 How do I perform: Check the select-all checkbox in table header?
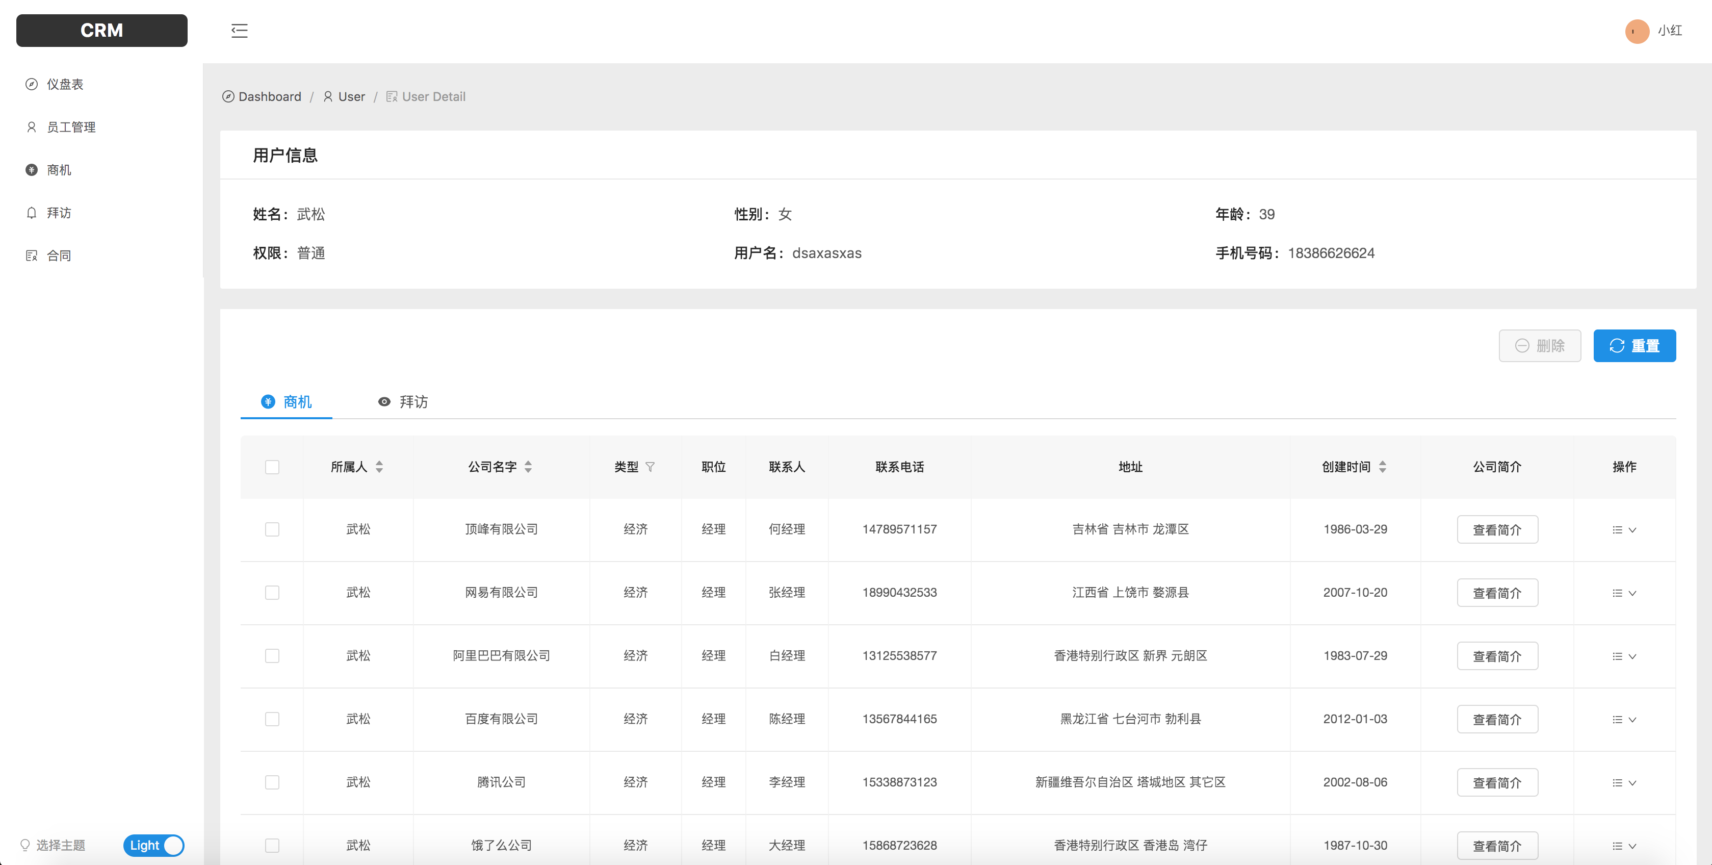tap(272, 467)
